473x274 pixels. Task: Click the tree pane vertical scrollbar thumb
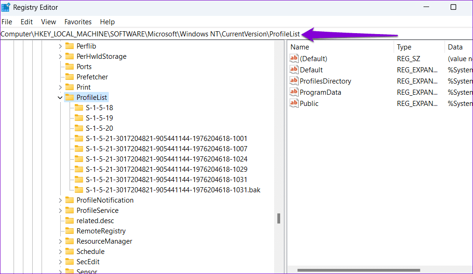[279, 218]
